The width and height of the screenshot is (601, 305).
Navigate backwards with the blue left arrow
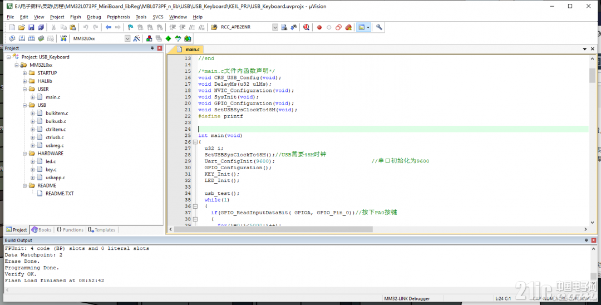(x=109, y=27)
